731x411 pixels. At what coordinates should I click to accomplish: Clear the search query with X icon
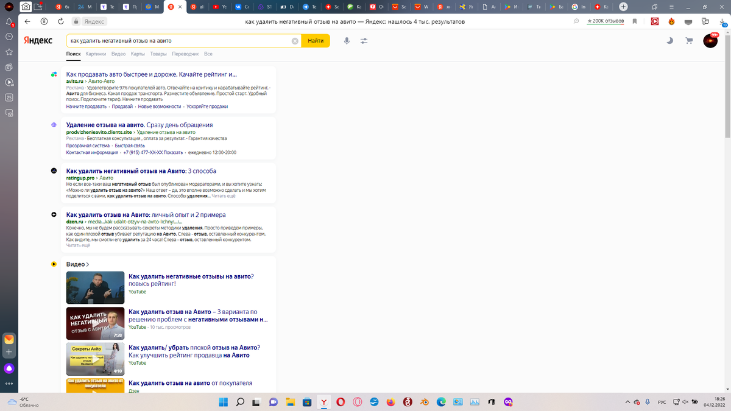295,41
